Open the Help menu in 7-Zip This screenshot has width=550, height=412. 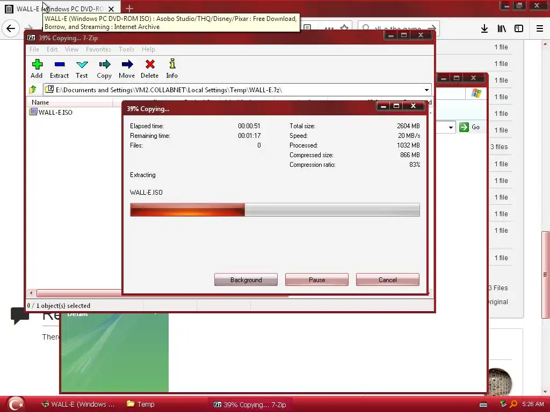coord(148,49)
